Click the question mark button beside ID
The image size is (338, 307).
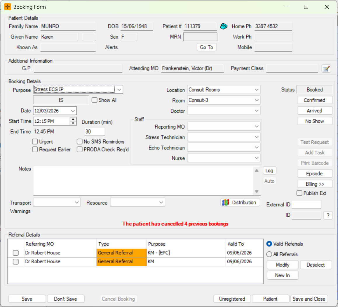coord(328,215)
